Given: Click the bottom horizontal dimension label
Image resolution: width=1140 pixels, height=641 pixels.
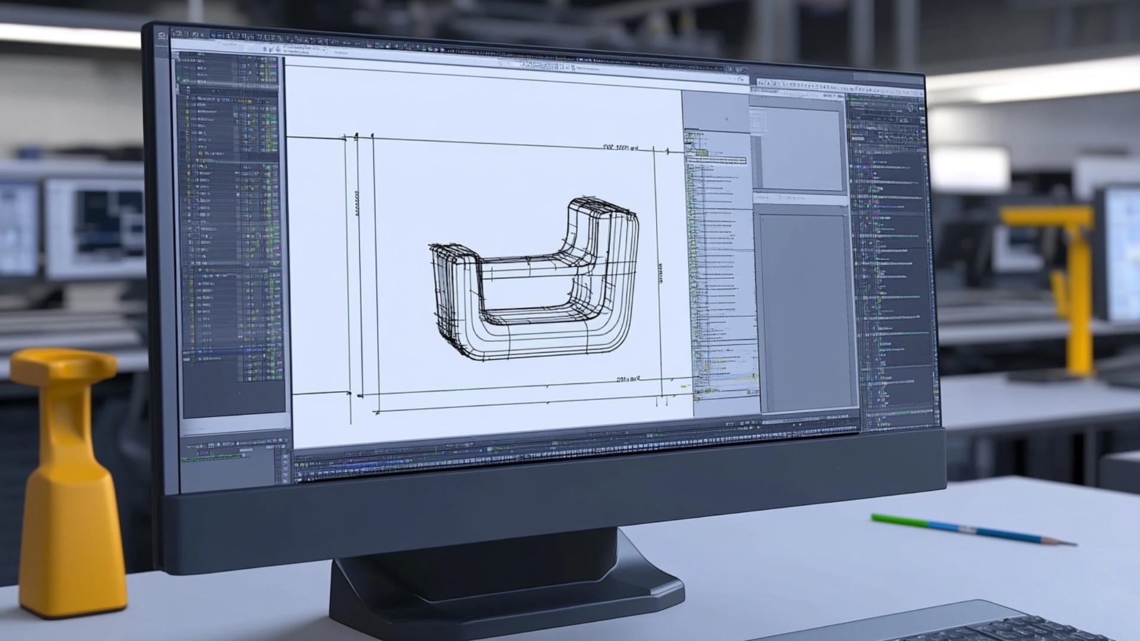Looking at the screenshot, I should pyautogui.click(x=628, y=378).
